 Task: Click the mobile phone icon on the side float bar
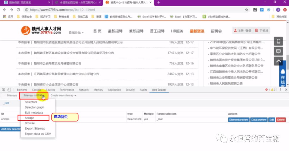(x=278, y=41)
